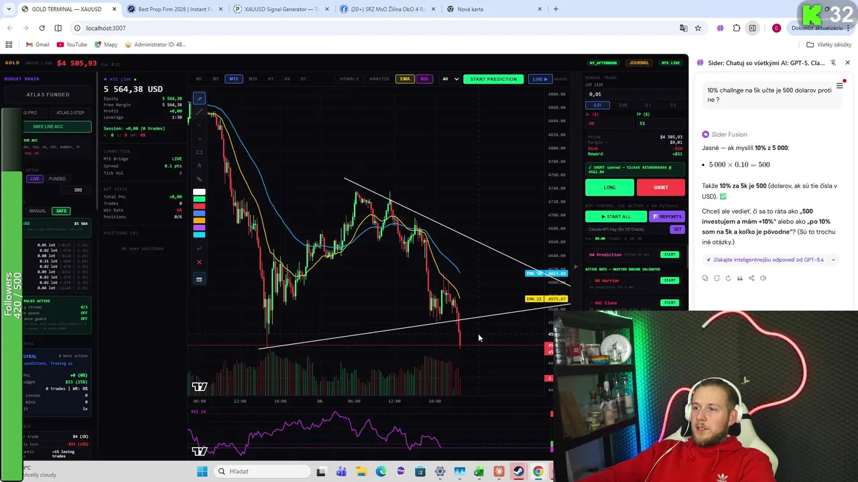Image resolution: width=858 pixels, height=482 pixels.
Task: Pick the white drawing color swatch
Action: click(199, 192)
